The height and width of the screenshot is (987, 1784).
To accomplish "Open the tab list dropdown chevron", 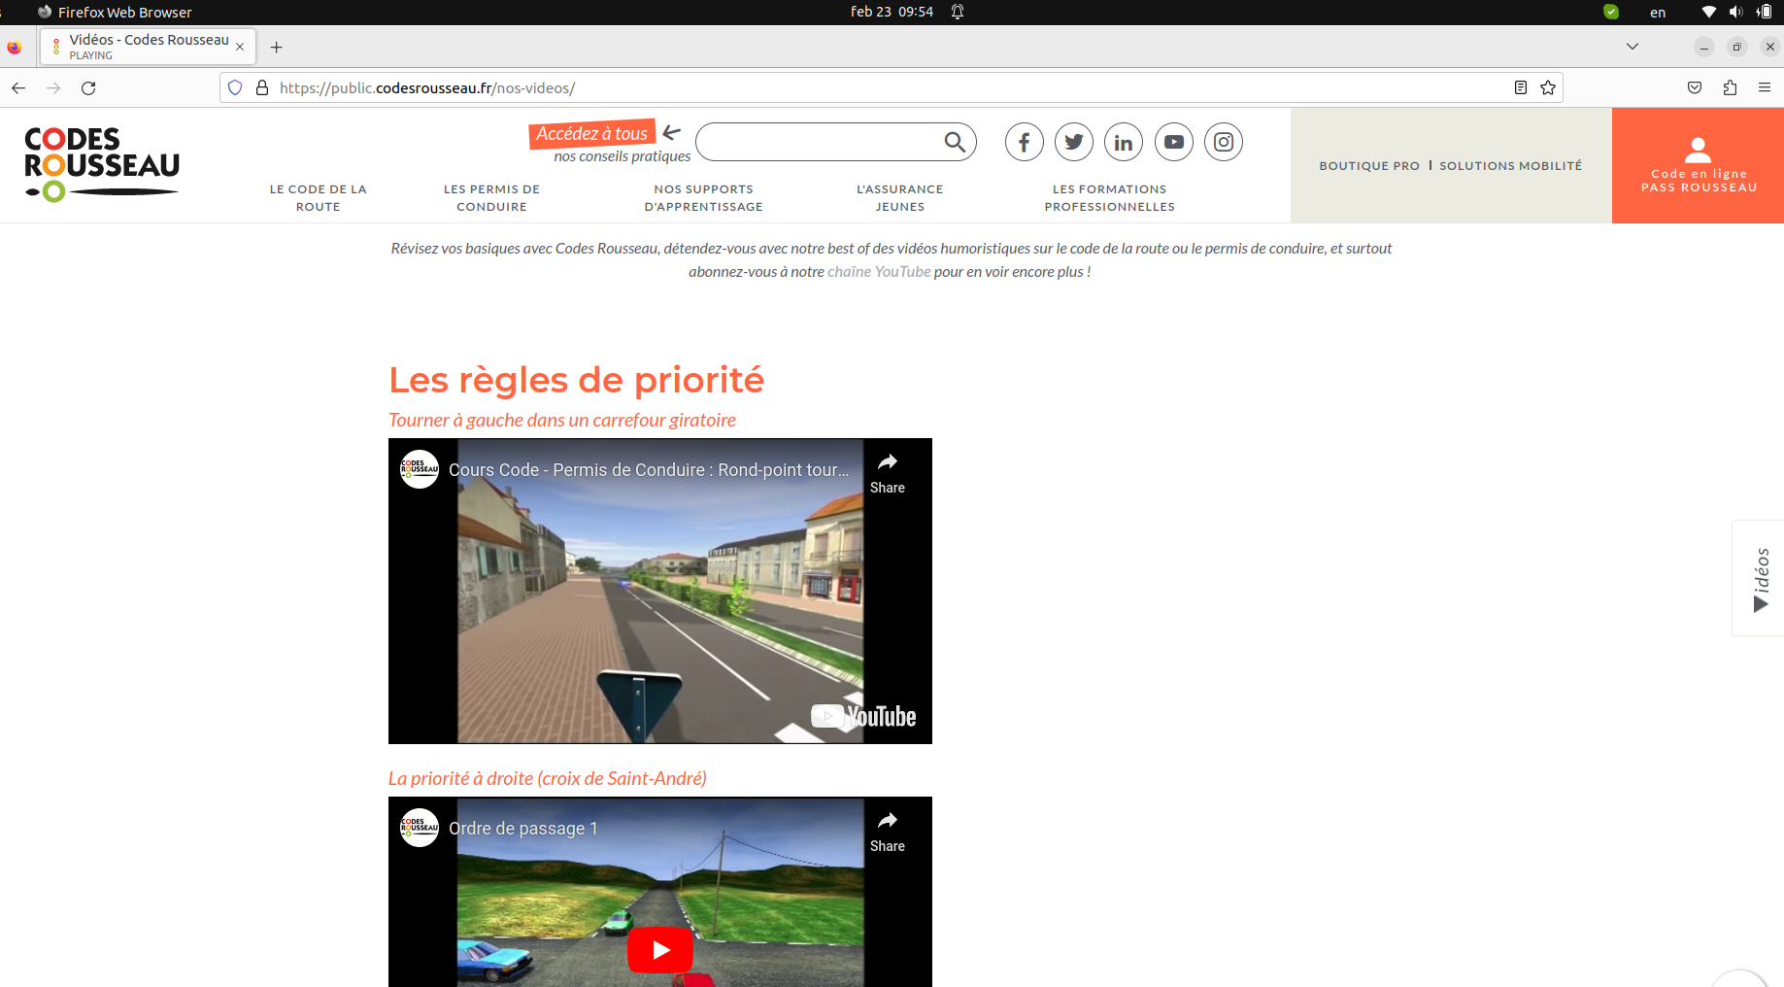I will pos(1632,46).
